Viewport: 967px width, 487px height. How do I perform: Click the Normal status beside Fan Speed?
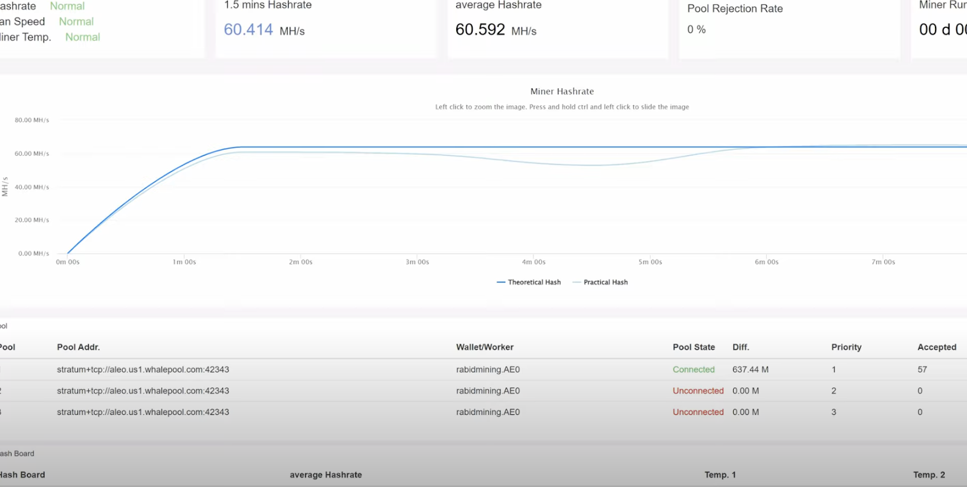pos(76,22)
